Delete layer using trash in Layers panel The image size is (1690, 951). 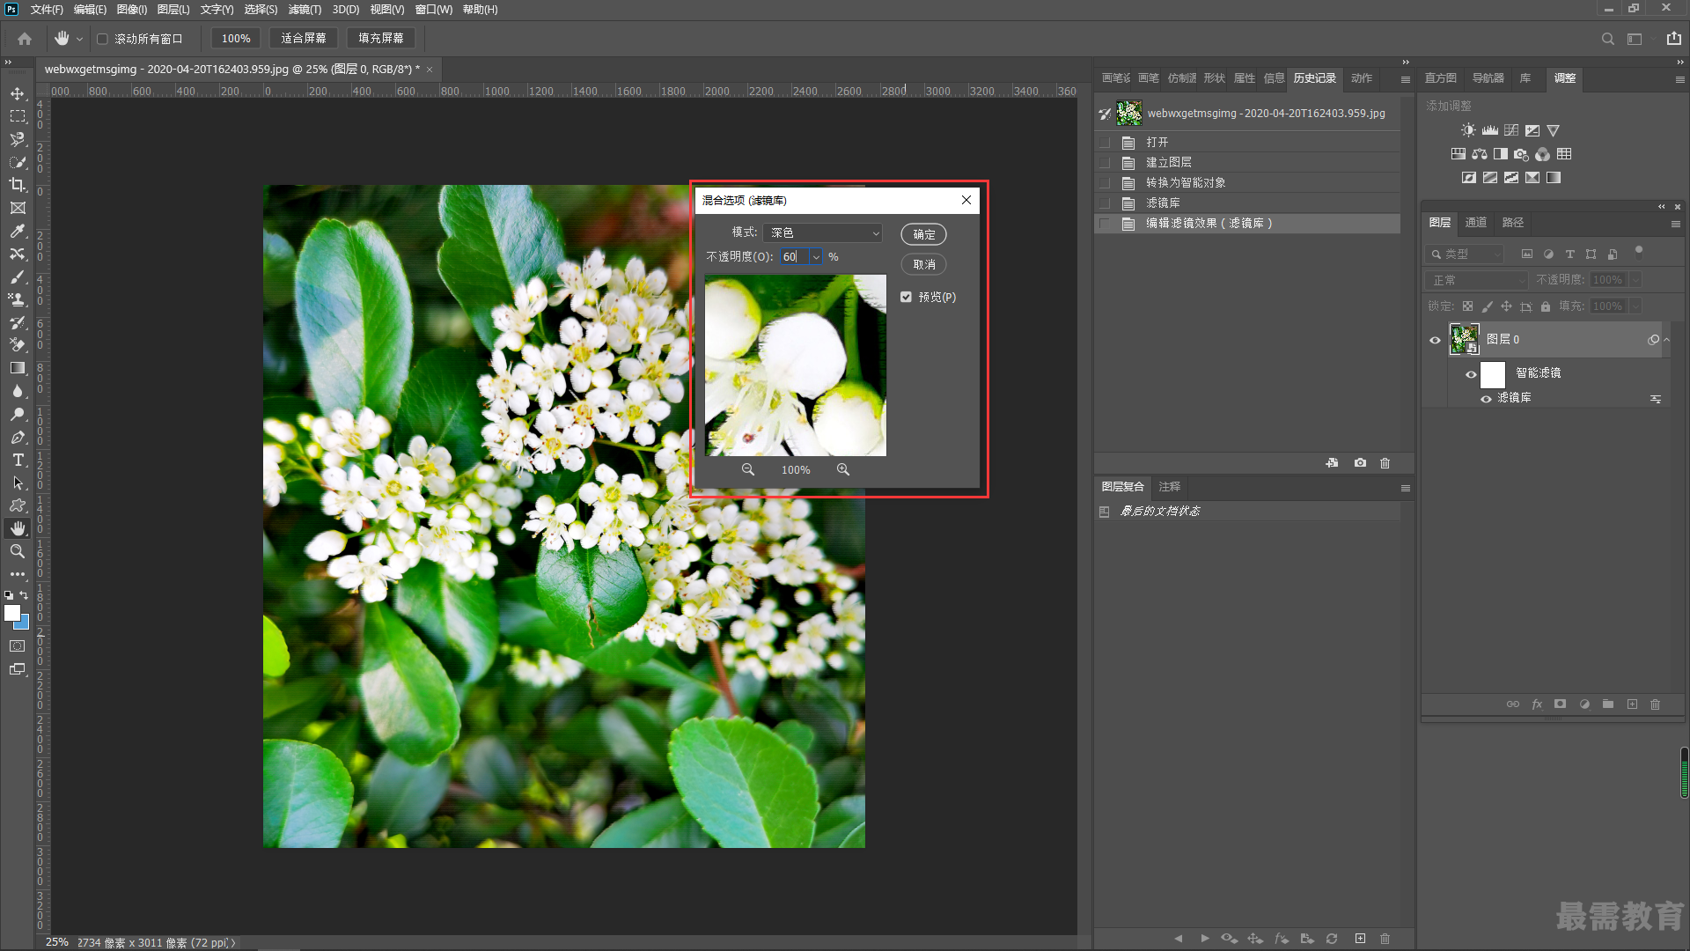pos(1655,704)
